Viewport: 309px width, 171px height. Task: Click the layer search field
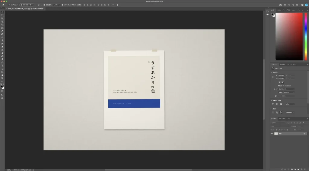278,123
